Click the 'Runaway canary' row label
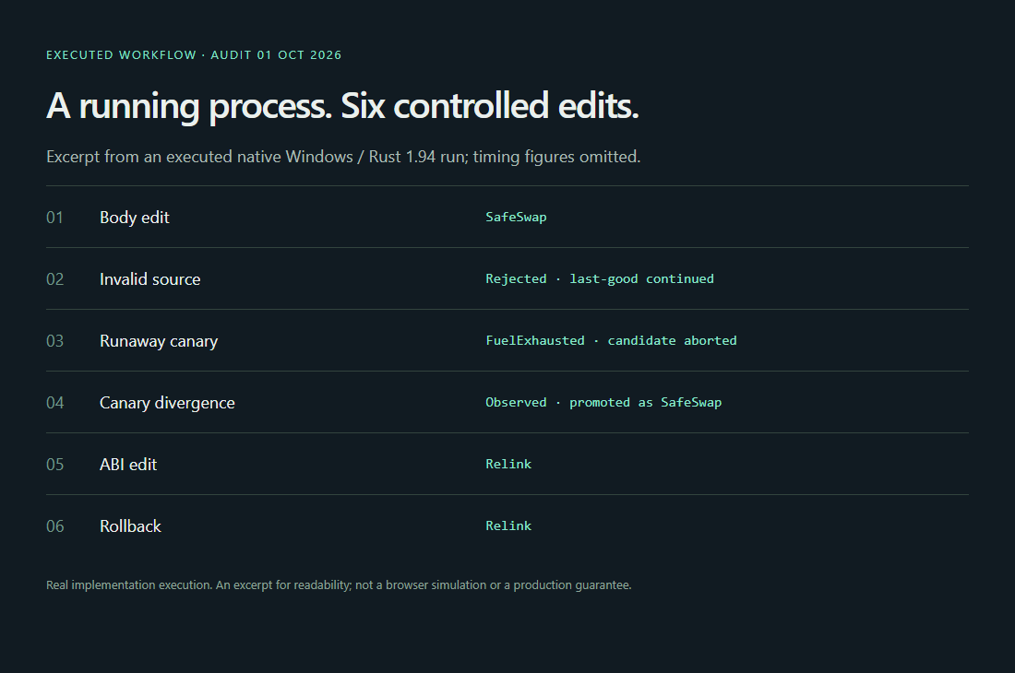1015x673 pixels. [x=159, y=341]
